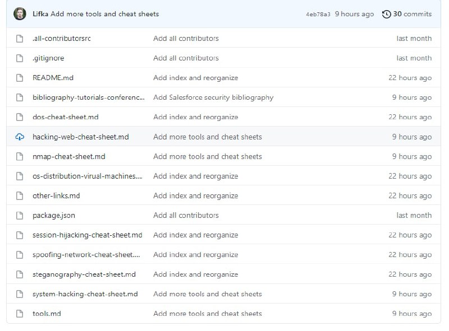Click the file icon beside nmap-cheat-sheet.md
The image size is (449, 331).
20,156
